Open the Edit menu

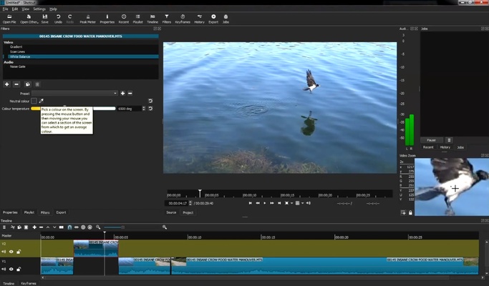15,9
